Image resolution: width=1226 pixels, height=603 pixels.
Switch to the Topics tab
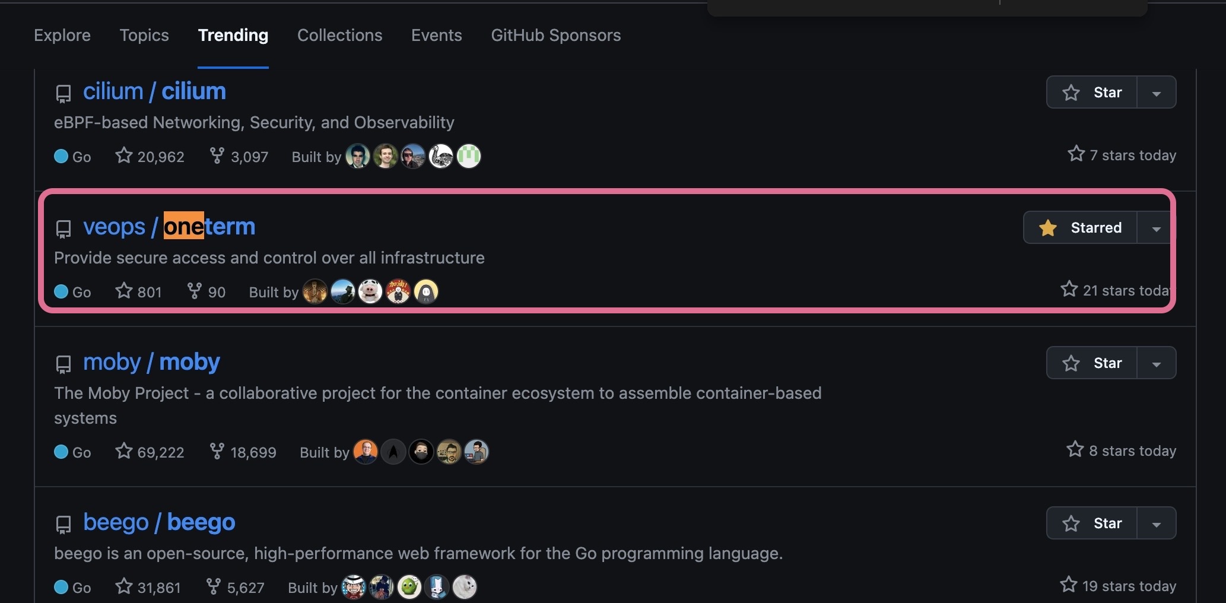pos(144,36)
